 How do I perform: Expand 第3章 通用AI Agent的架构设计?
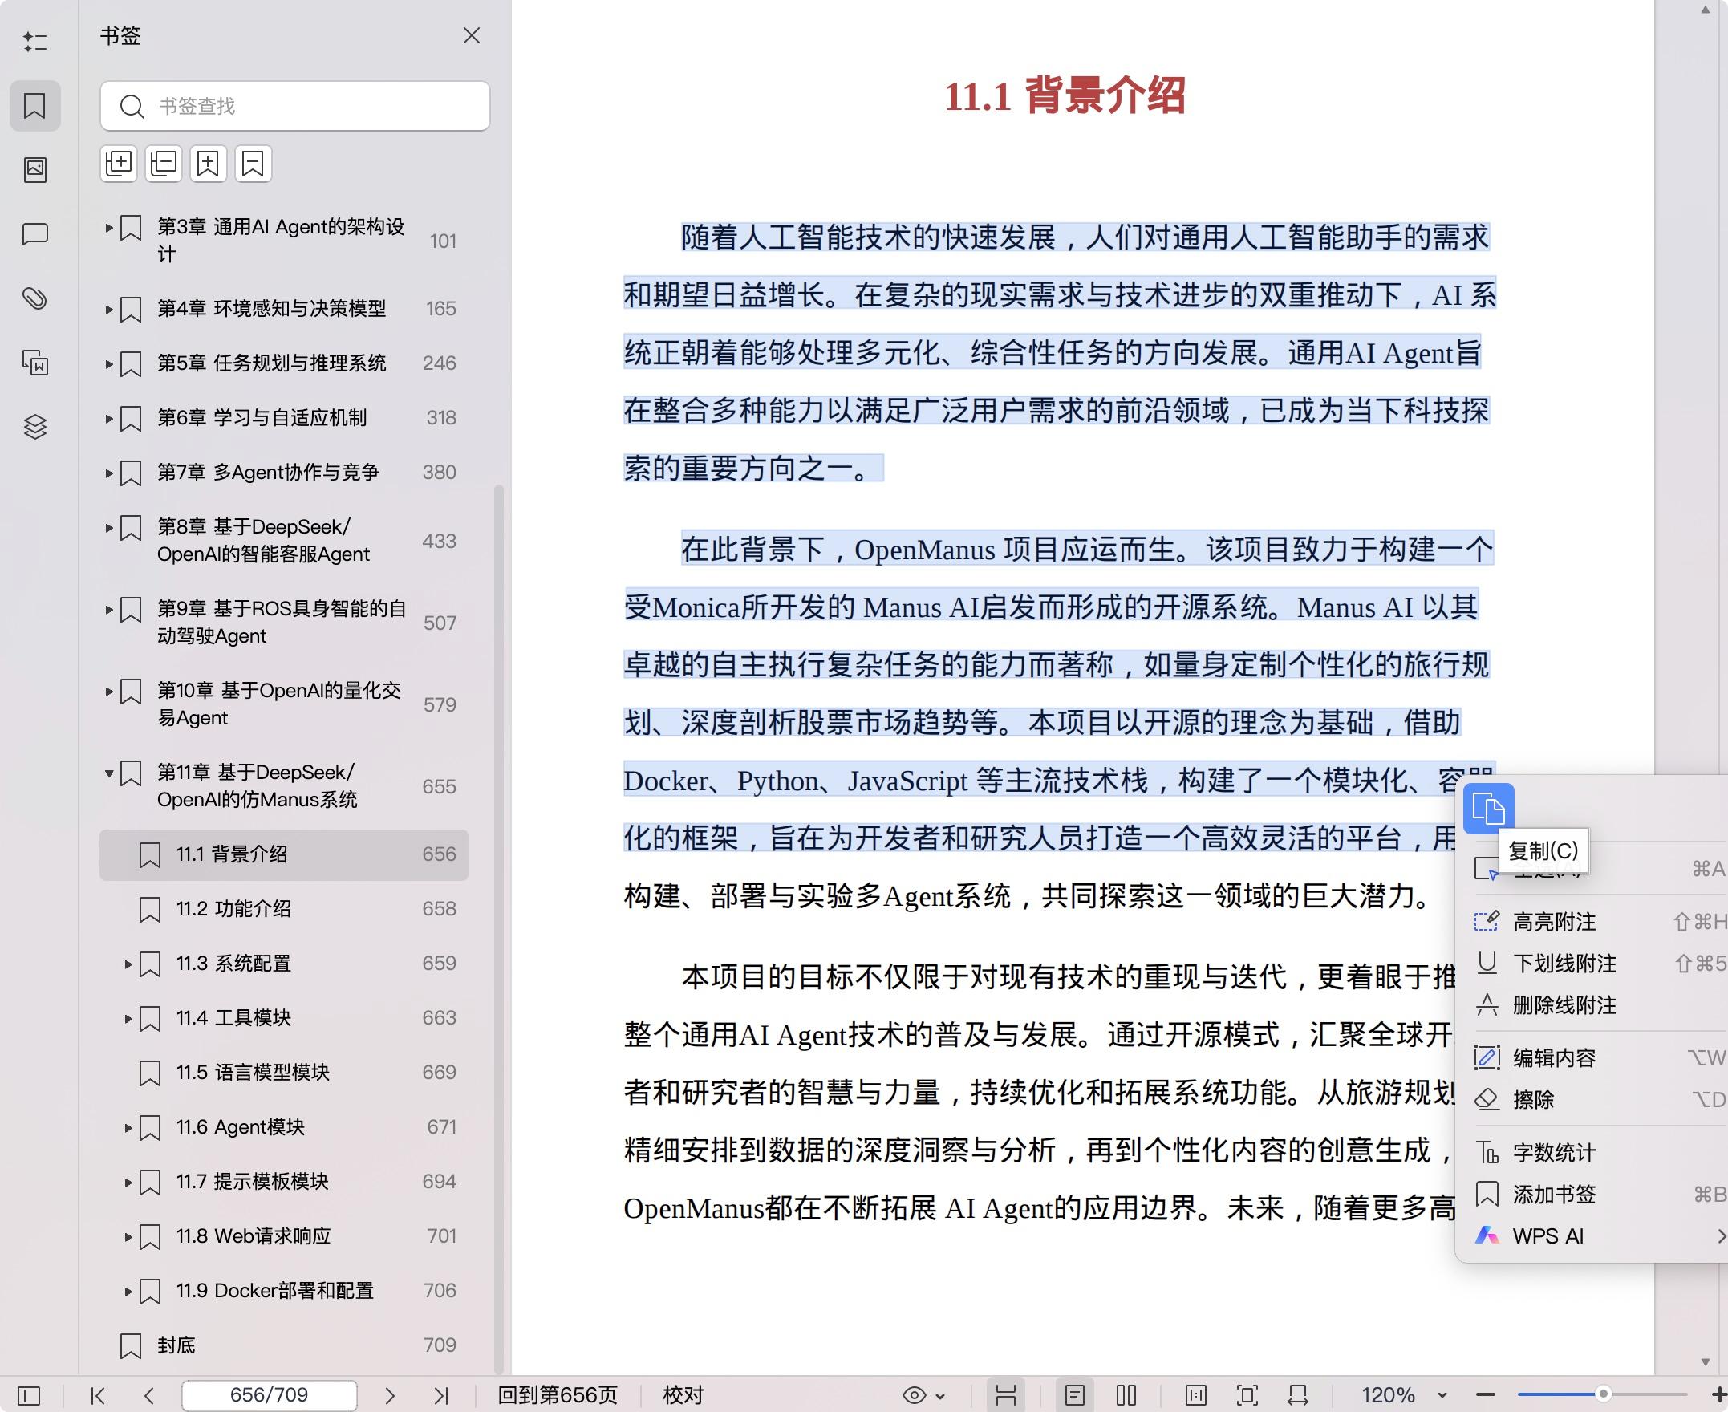[109, 228]
